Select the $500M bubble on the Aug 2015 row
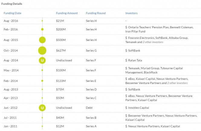Screen dimensions: 201x131 click(x=42, y=40)
